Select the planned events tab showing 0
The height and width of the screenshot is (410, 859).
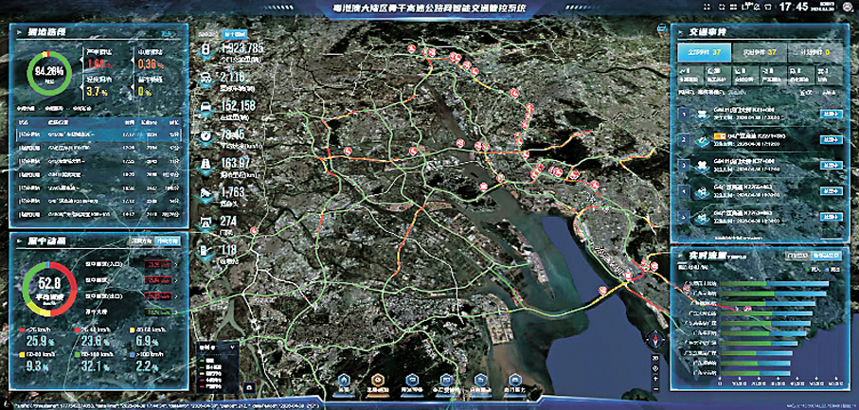pyautogui.click(x=815, y=52)
